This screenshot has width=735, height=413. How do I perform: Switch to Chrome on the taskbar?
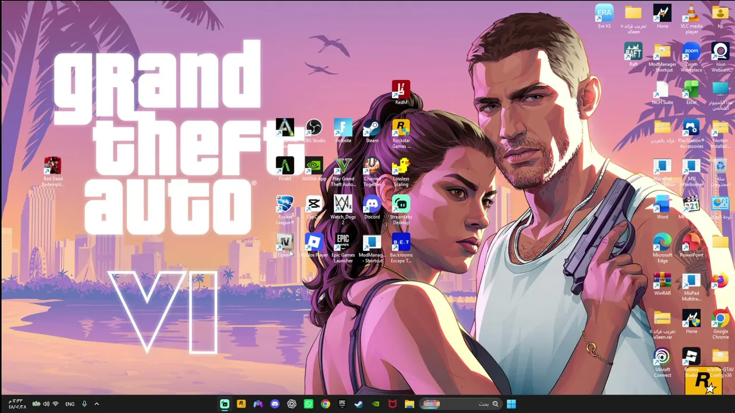[x=326, y=404]
